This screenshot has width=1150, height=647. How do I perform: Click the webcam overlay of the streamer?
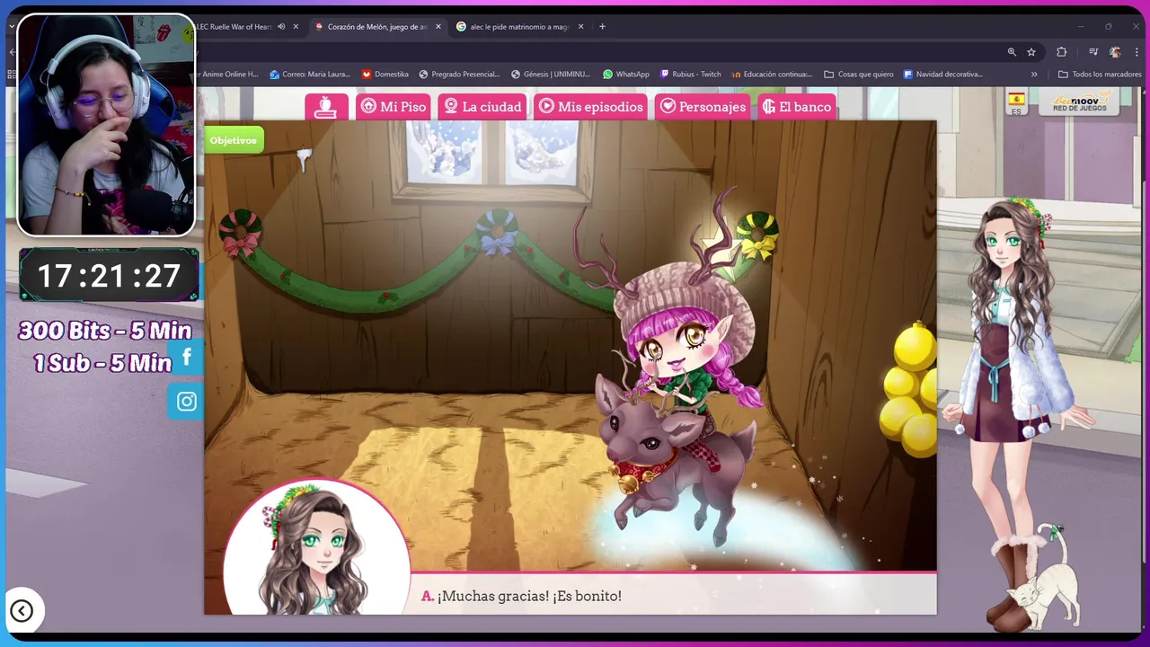click(x=106, y=125)
